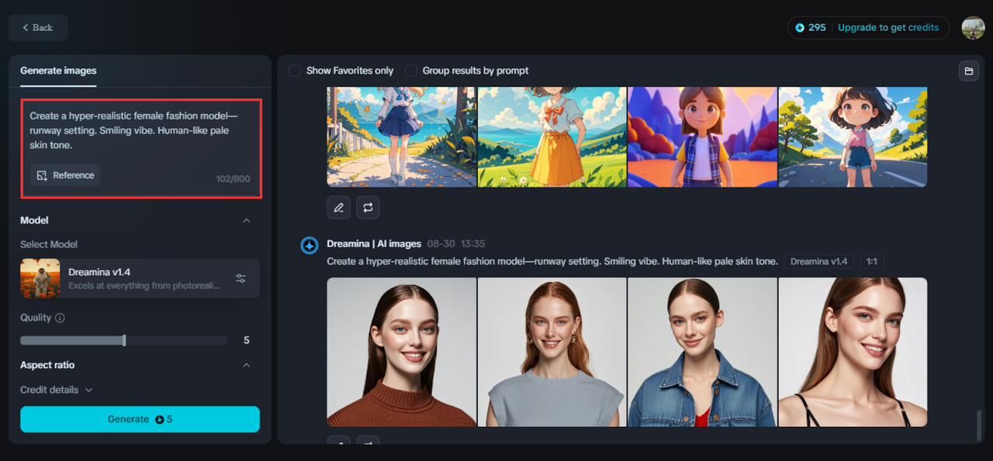Image resolution: width=993 pixels, height=461 pixels.
Task: Click the Quality slider handle
Action: [x=124, y=340]
